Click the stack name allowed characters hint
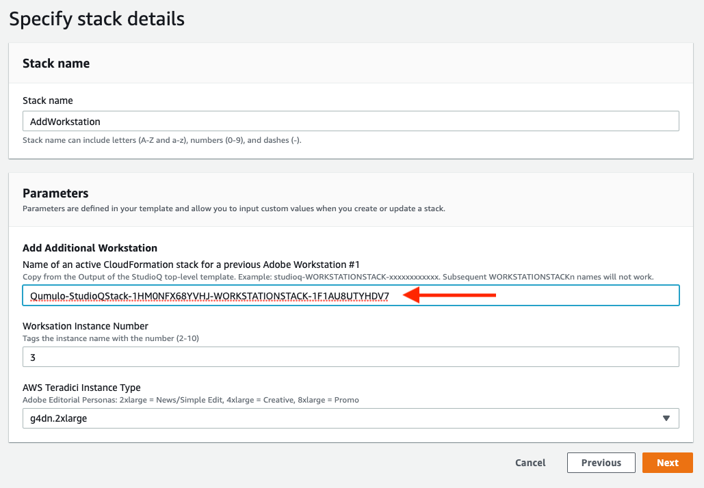Image resolution: width=704 pixels, height=488 pixels. (162, 140)
